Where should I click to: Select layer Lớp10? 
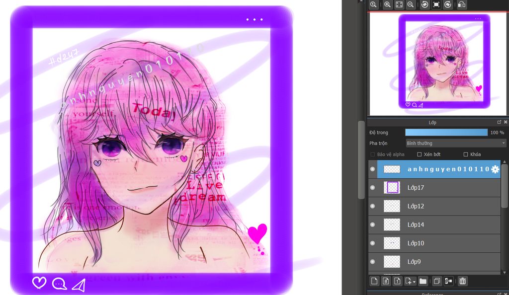(438, 243)
